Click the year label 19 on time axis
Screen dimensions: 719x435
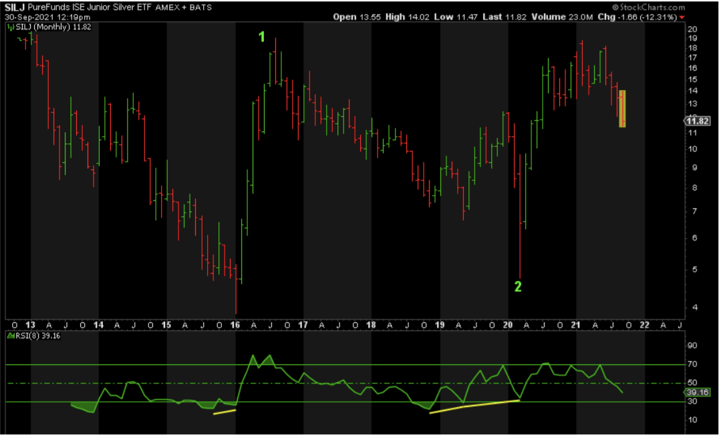point(440,325)
